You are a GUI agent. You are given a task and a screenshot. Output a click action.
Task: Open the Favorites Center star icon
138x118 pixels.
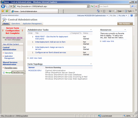click(x=3, y=11)
